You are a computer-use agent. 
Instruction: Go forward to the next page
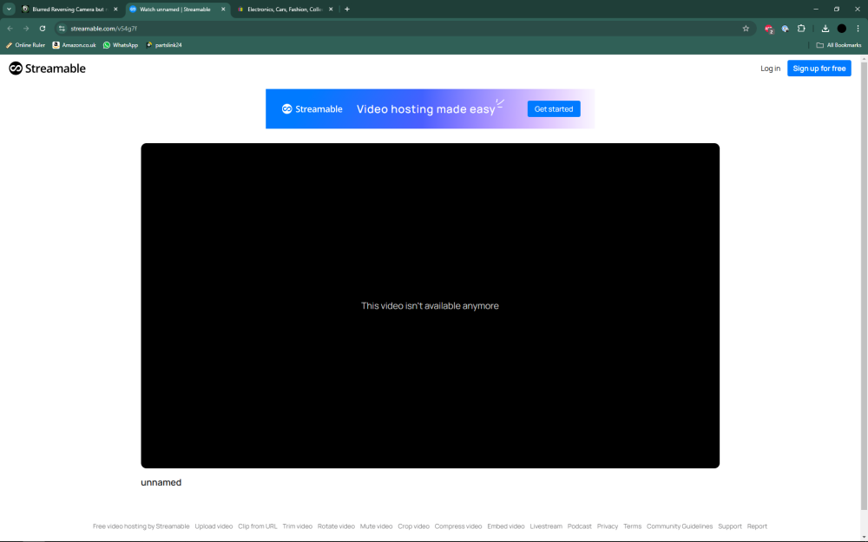pyautogui.click(x=26, y=29)
